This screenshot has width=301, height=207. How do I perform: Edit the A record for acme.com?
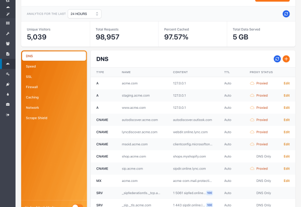coord(286,83)
